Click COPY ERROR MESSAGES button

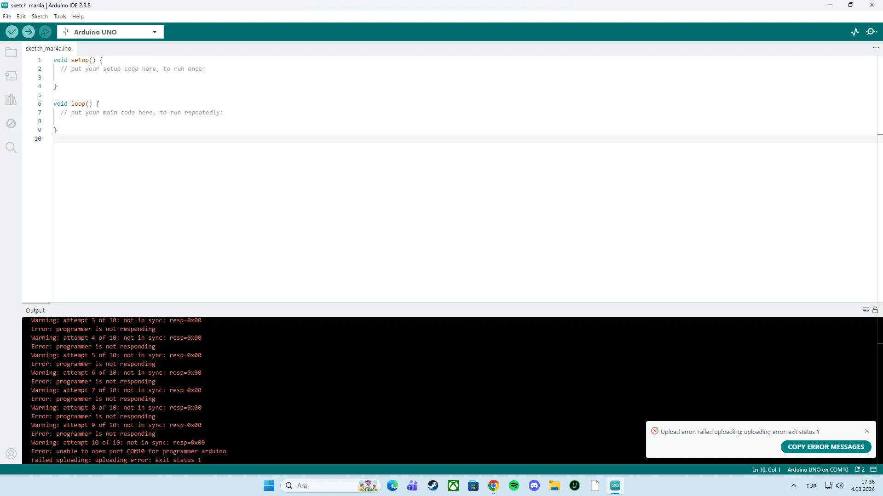point(826,447)
